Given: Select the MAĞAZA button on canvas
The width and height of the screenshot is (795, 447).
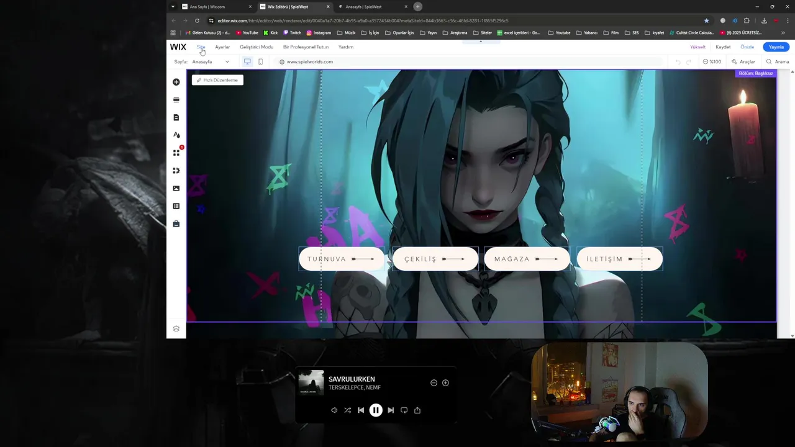Looking at the screenshot, I should pos(527,259).
